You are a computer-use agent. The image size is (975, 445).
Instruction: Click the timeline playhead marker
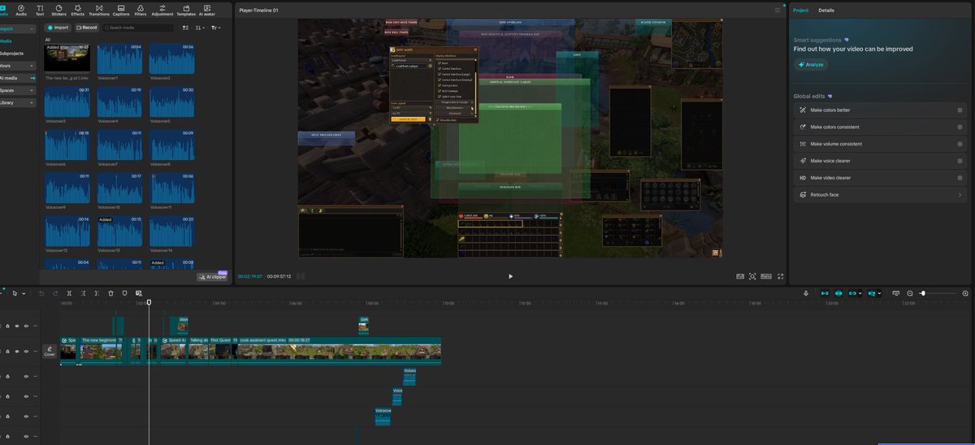click(x=149, y=303)
